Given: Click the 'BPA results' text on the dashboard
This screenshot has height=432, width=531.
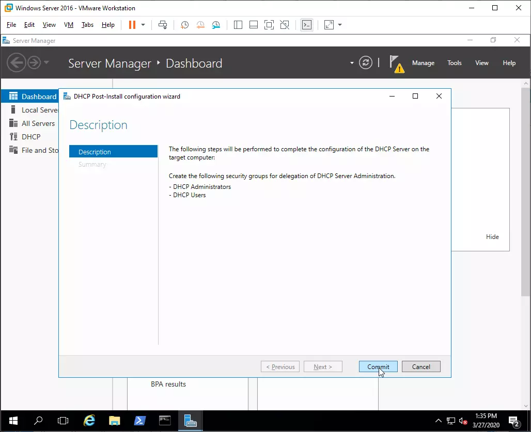Looking at the screenshot, I should click(x=168, y=385).
